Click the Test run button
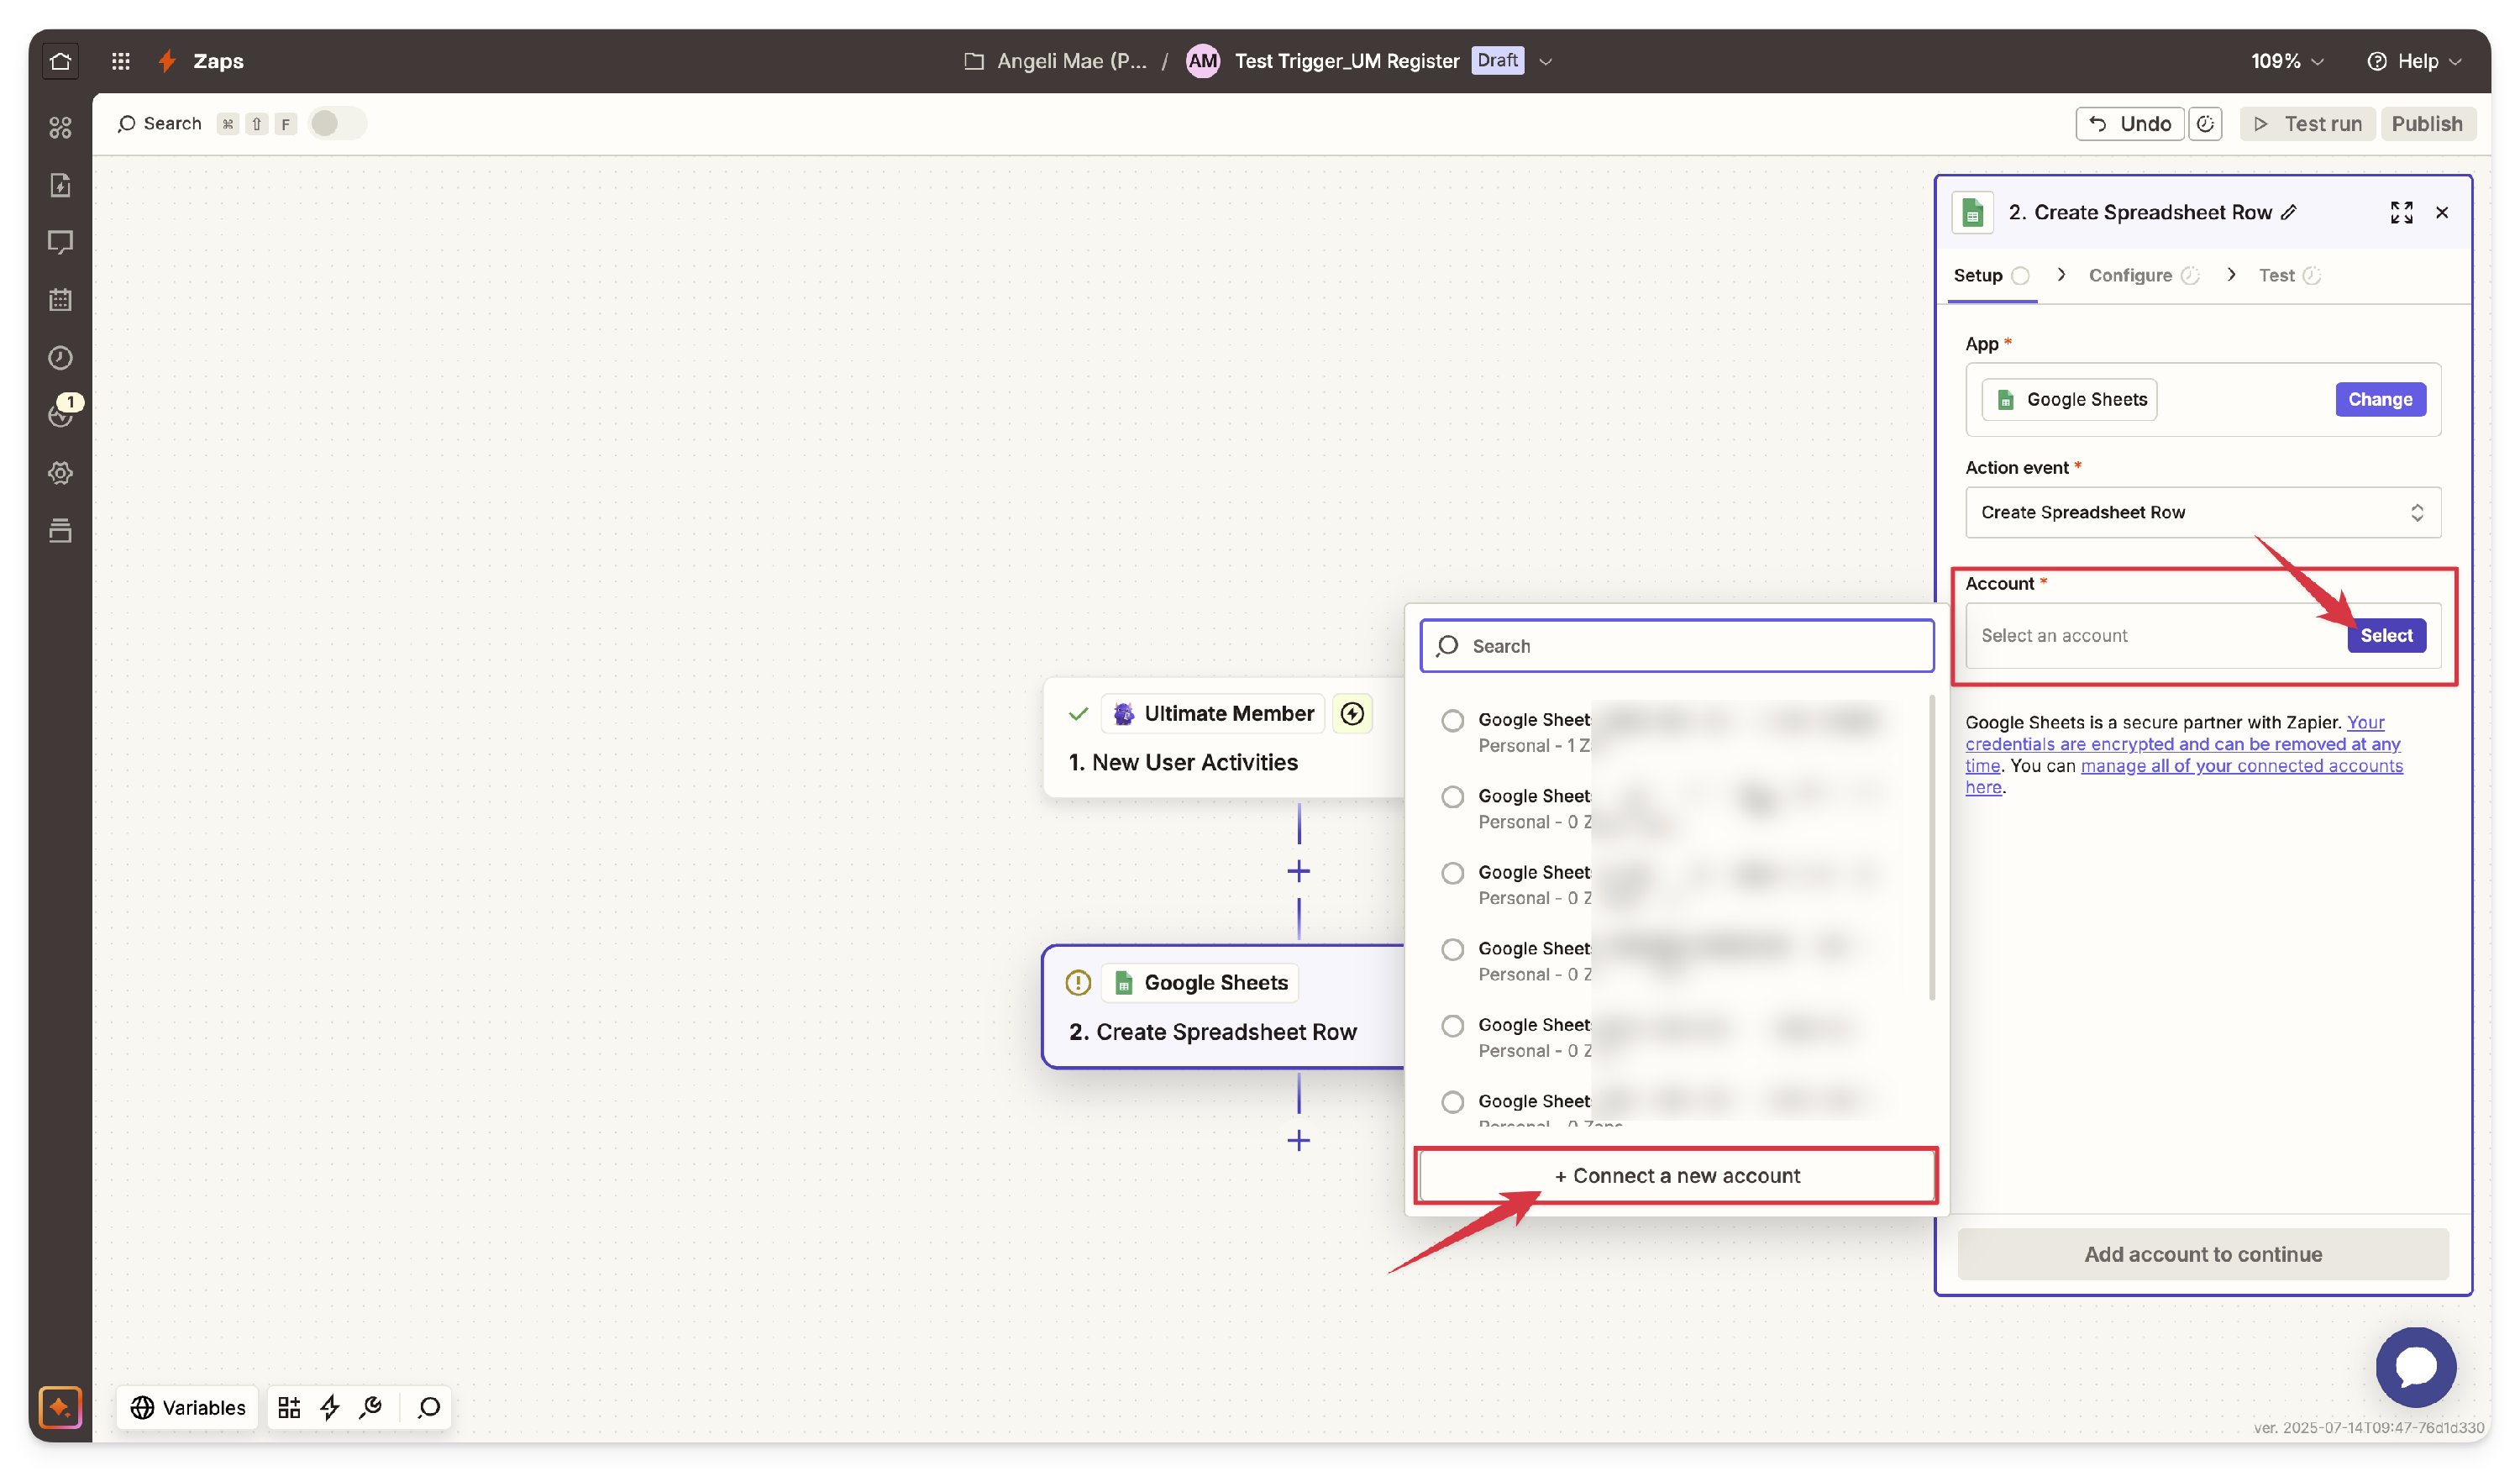Image resolution: width=2520 pixels, height=1471 pixels. coord(2307,124)
